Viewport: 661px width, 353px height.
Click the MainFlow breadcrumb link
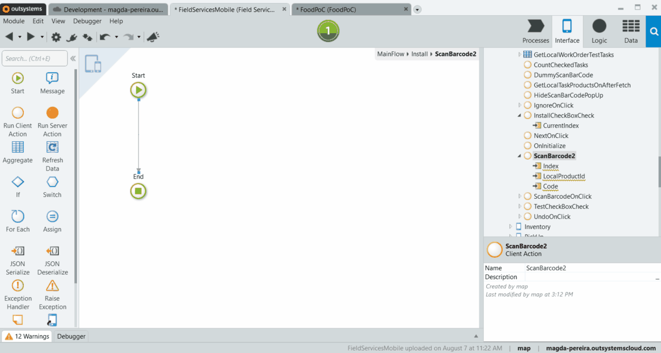[x=391, y=53]
